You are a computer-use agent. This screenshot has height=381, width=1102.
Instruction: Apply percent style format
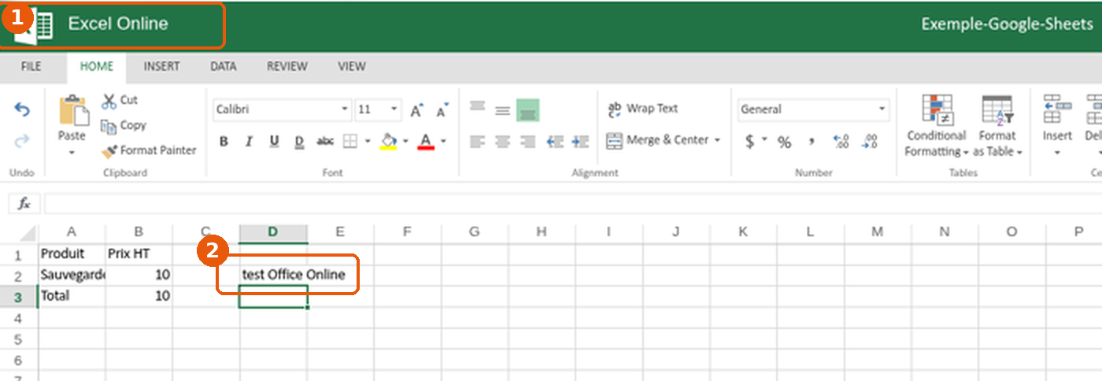tap(784, 142)
